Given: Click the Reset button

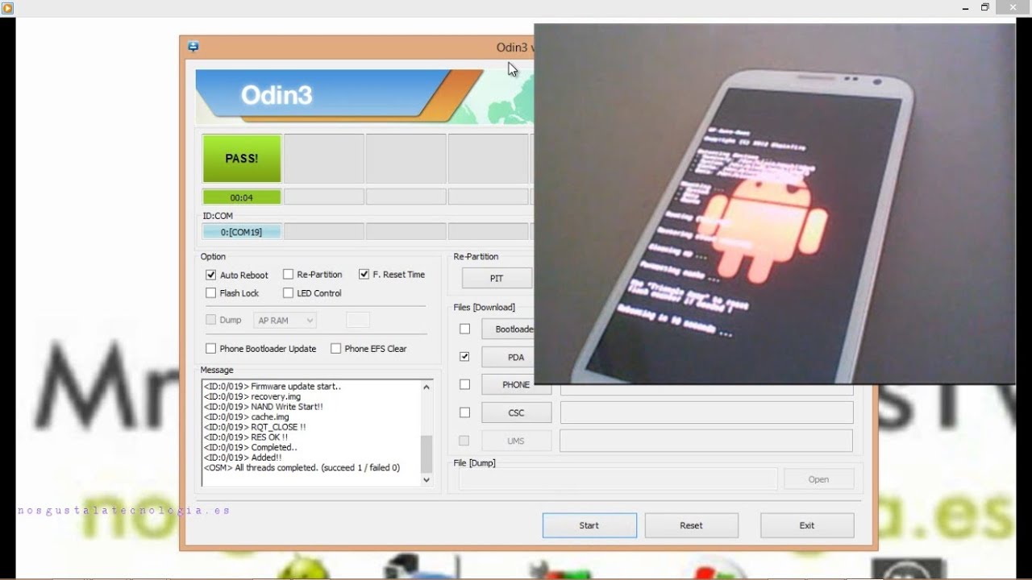Looking at the screenshot, I should tap(691, 525).
